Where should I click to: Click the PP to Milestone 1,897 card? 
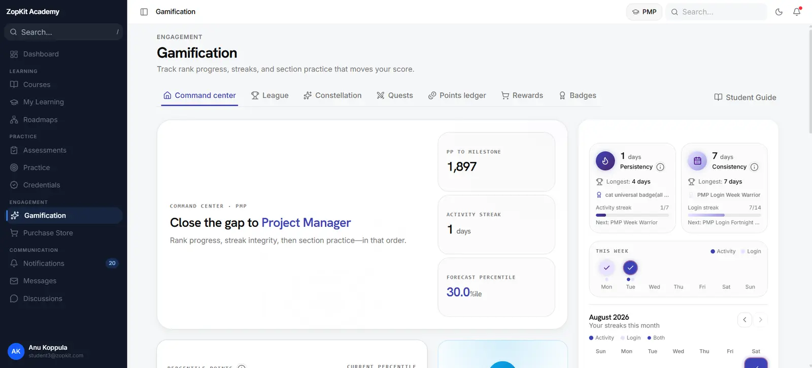tap(496, 162)
